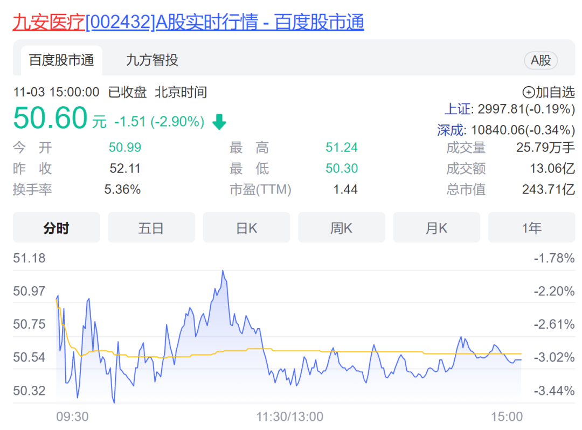Switch to the 九方智投 tab

coord(152,60)
